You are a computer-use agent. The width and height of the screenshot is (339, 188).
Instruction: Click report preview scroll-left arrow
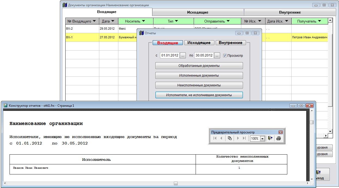click(5, 183)
